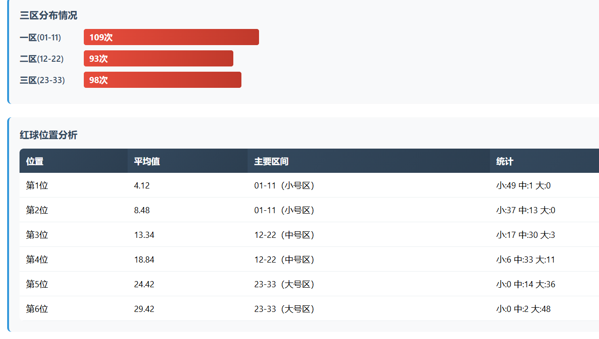The image size is (599, 339).
Task: Click the 位置 column header
Action: tap(35, 161)
